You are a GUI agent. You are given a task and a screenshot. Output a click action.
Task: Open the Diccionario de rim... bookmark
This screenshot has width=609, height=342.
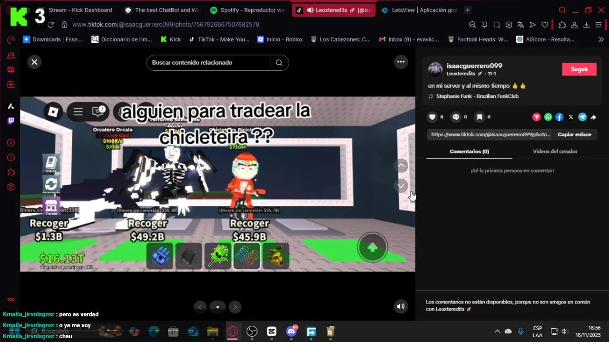(x=122, y=39)
